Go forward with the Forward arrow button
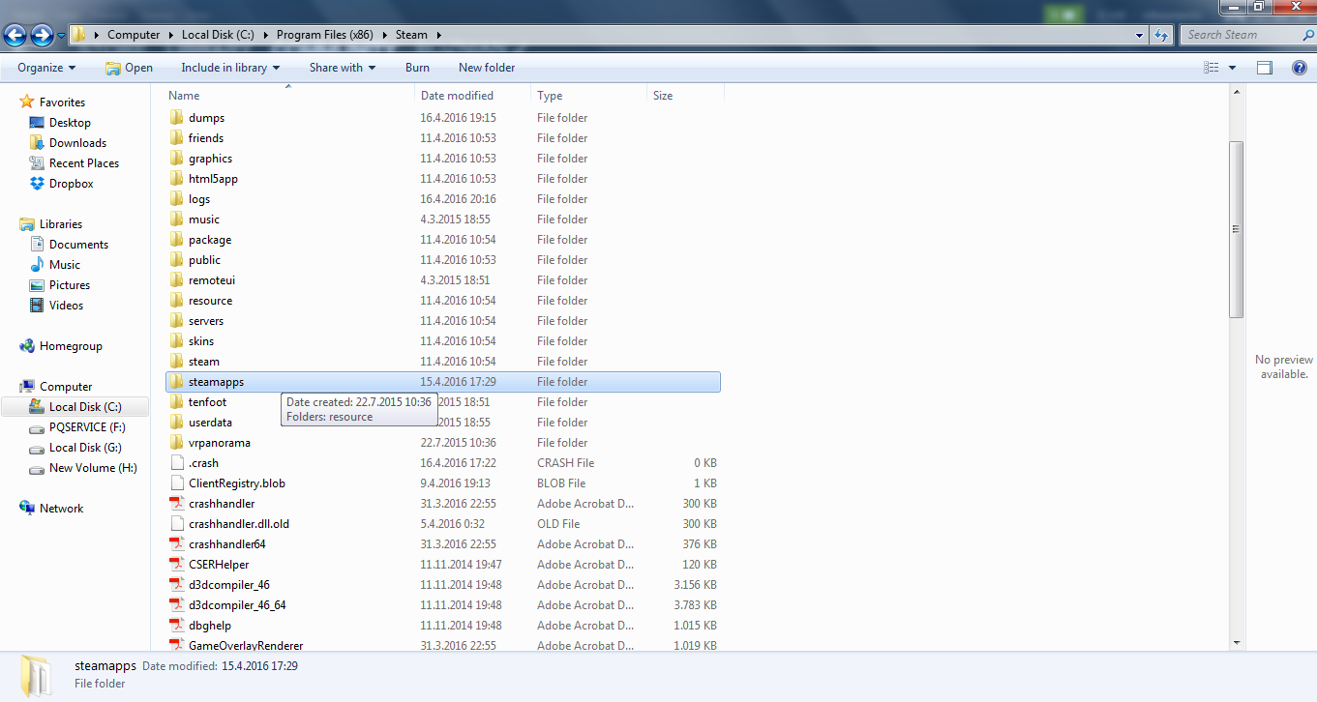 (x=42, y=36)
